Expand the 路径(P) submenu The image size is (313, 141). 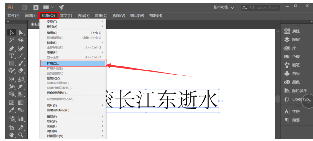click(x=73, y=116)
